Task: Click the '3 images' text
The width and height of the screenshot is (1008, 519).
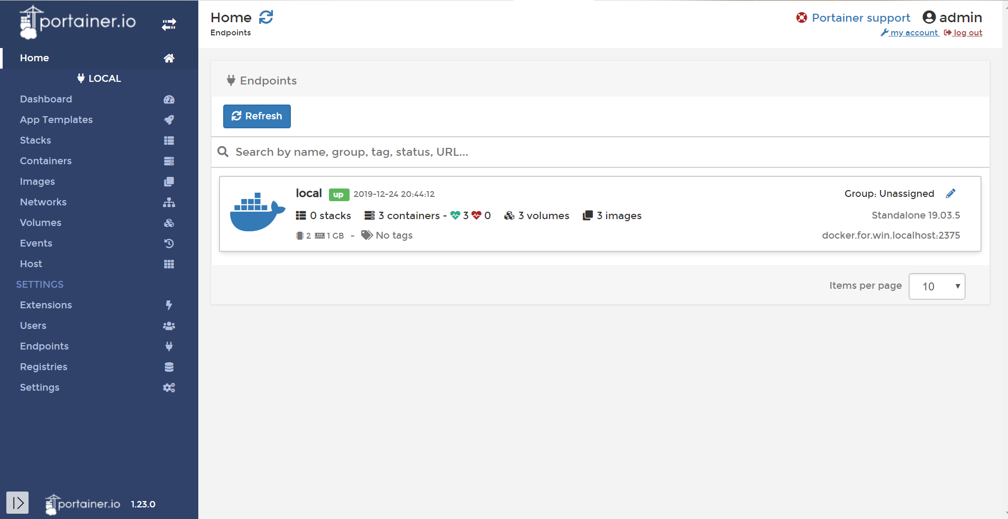Action: 619,215
